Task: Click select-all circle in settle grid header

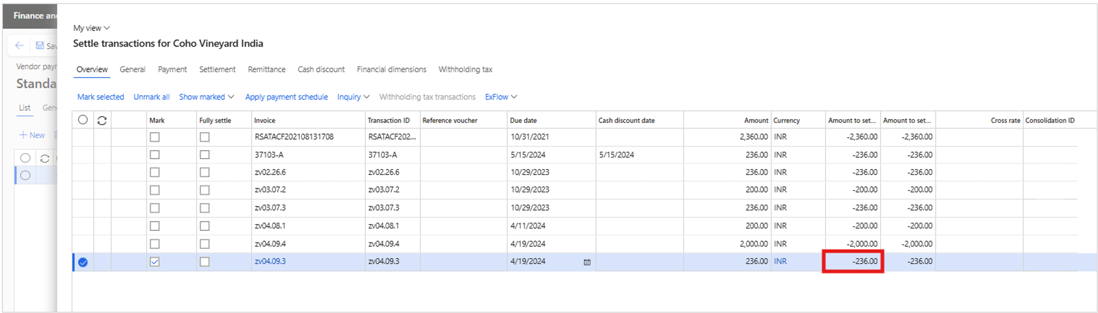Action: 83,120
